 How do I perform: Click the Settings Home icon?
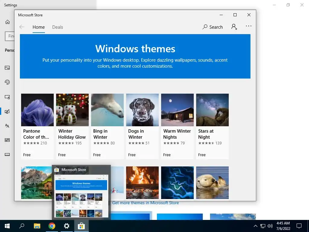click(x=8, y=22)
